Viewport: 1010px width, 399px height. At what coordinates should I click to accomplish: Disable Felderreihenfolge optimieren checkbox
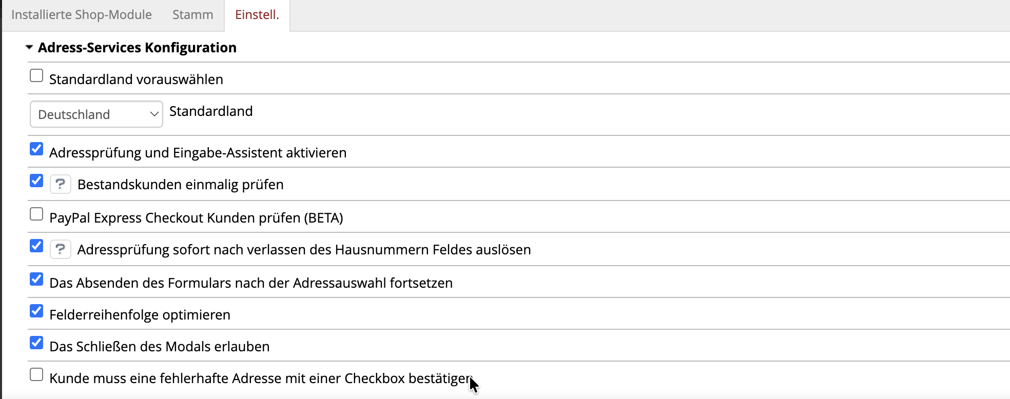pos(36,311)
